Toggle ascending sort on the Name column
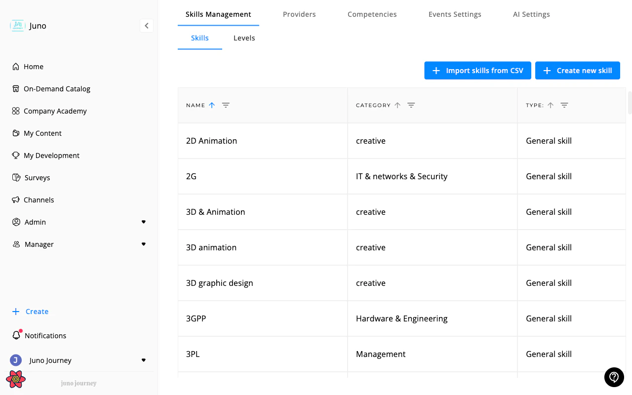632x395 pixels. tap(212, 105)
